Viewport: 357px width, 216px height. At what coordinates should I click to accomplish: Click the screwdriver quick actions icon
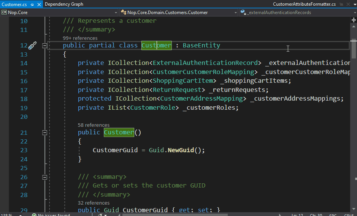[32, 46]
